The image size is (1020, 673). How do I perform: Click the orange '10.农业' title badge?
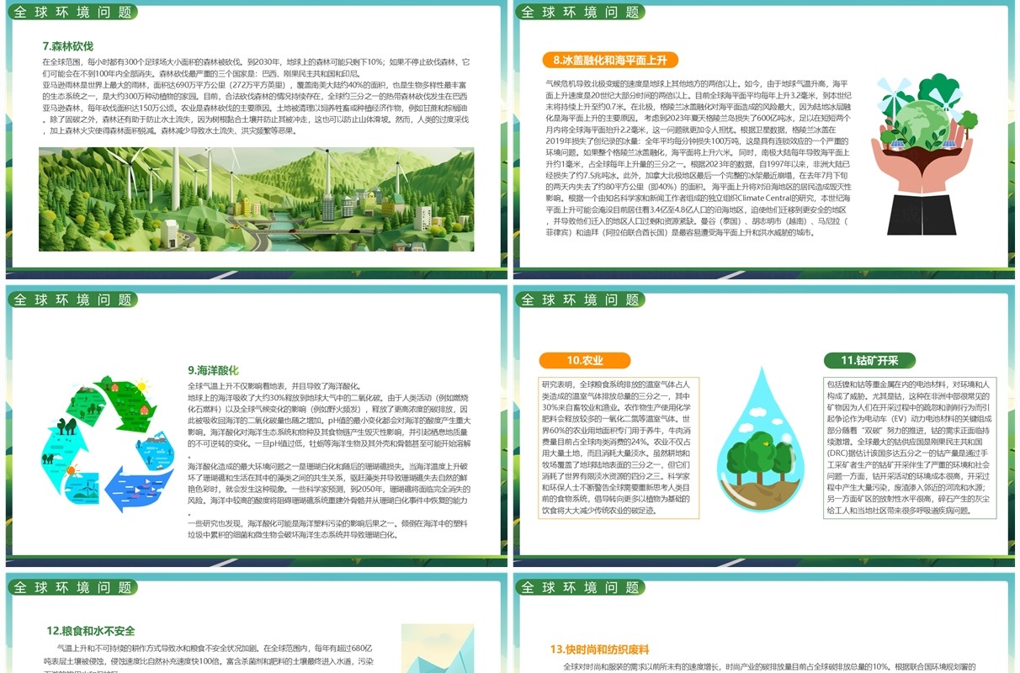coord(585,360)
